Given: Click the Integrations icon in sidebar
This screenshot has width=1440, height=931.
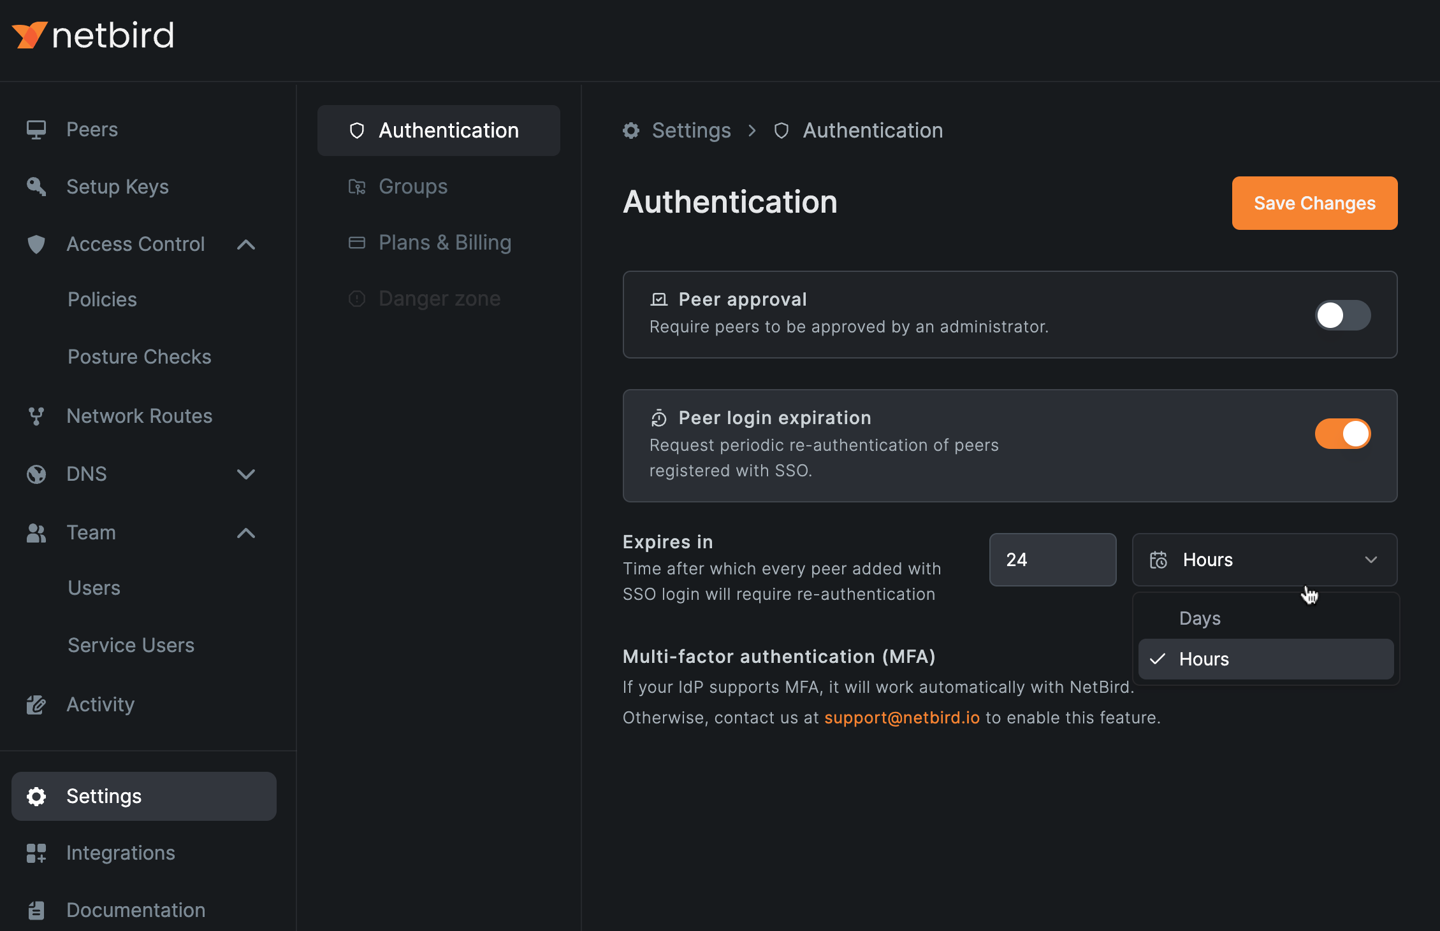Looking at the screenshot, I should [x=36, y=853].
